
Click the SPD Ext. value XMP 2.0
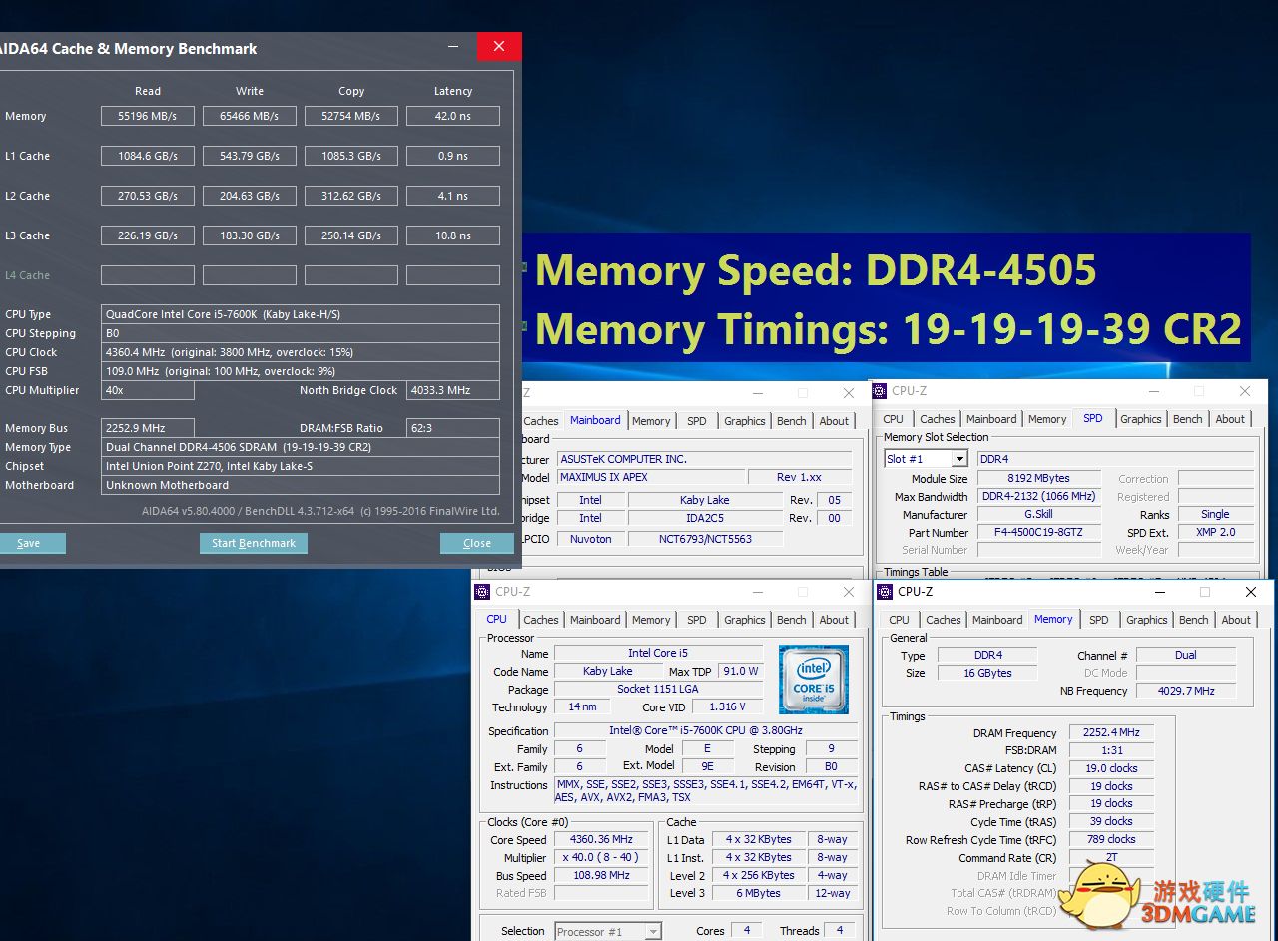(x=1215, y=533)
